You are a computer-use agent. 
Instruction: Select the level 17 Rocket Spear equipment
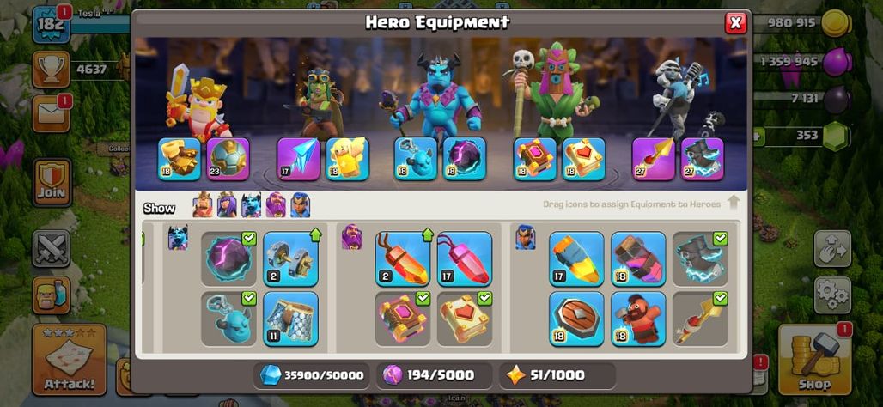[x=576, y=259]
